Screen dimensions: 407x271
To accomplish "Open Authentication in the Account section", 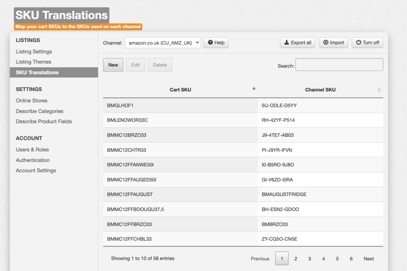I will point(33,160).
